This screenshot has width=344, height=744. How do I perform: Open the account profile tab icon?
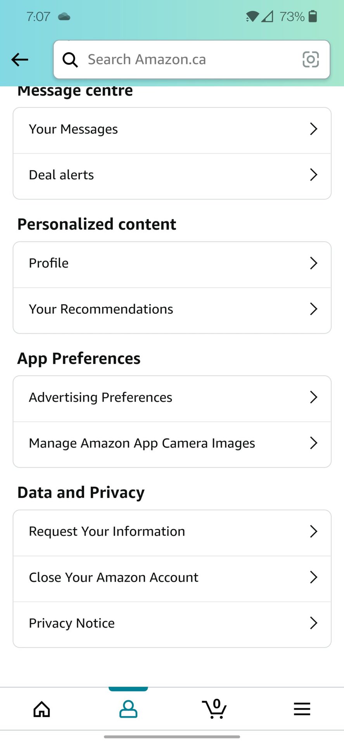[x=128, y=709]
